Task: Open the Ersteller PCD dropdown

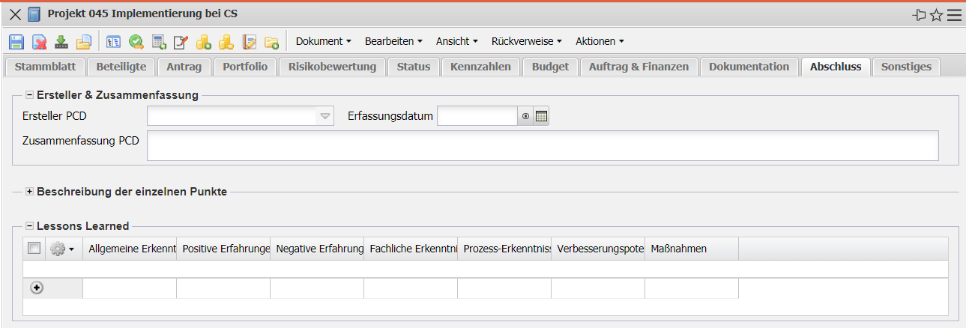Action: (x=325, y=116)
